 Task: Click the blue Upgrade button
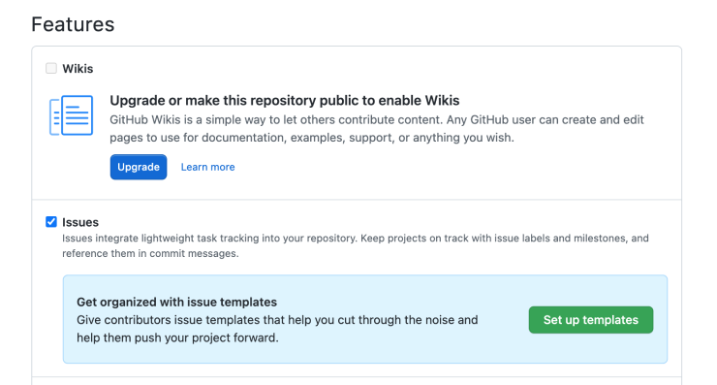[139, 167]
